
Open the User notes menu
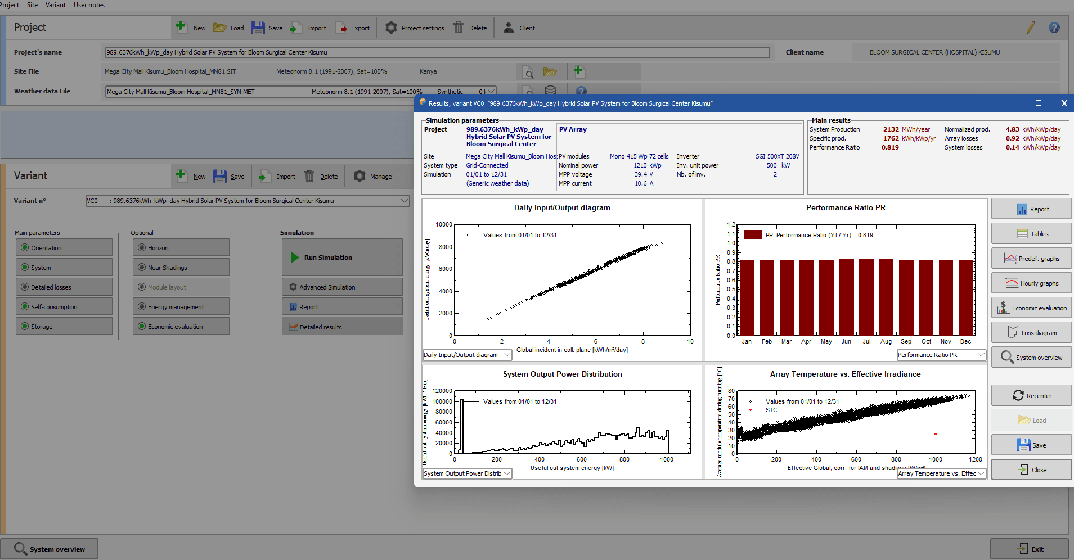point(89,5)
